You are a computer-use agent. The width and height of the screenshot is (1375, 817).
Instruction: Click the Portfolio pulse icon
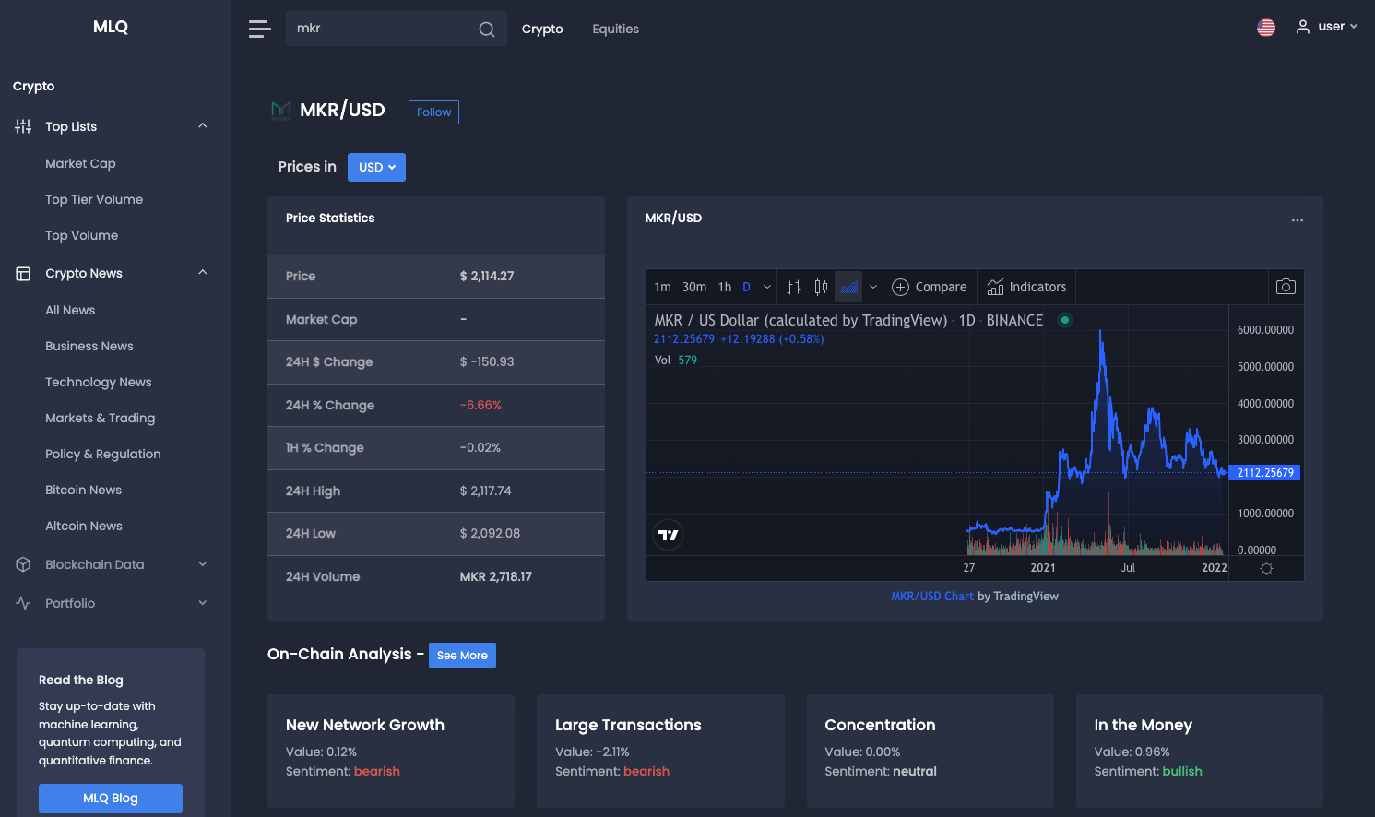tap(23, 603)
